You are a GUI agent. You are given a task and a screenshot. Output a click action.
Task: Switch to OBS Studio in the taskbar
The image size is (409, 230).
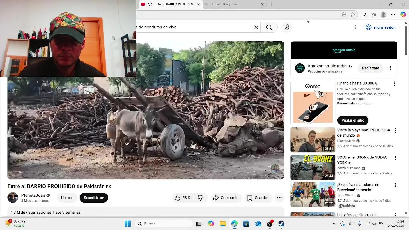[270, 224]
